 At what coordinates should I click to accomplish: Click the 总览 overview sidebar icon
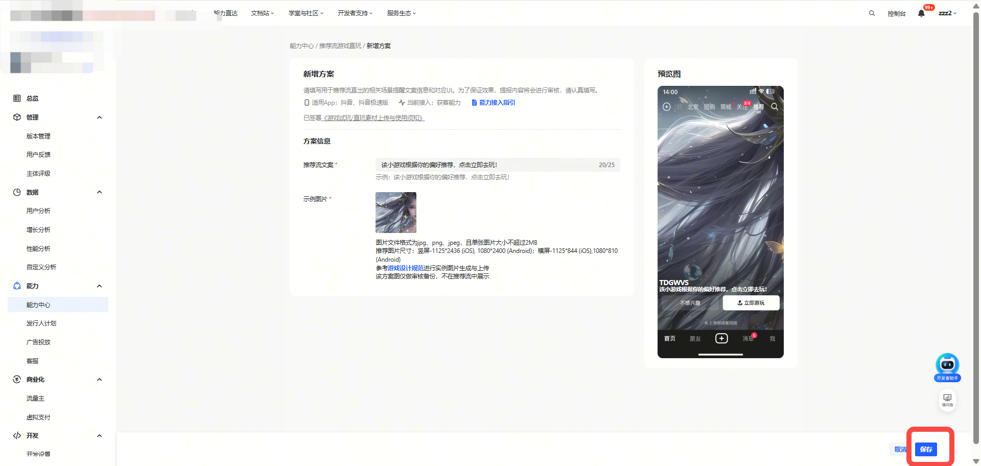(x=17, y=98)
